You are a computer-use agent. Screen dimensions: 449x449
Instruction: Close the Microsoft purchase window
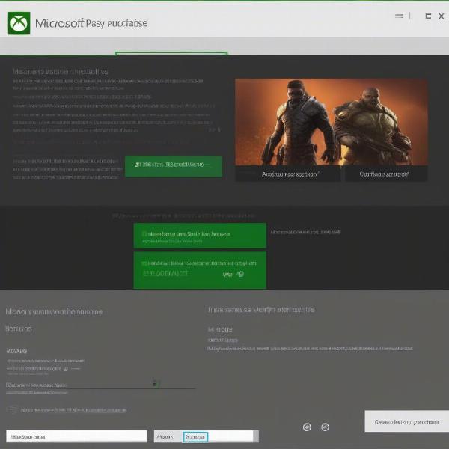442,16
